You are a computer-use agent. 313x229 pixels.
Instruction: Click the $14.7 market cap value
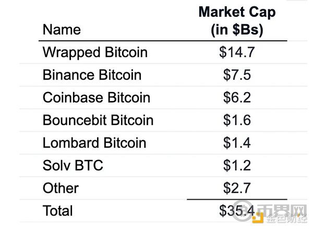coord(237,52)
